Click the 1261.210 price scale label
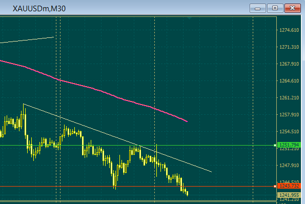This screenshot has width=305, height=204. 289,98
